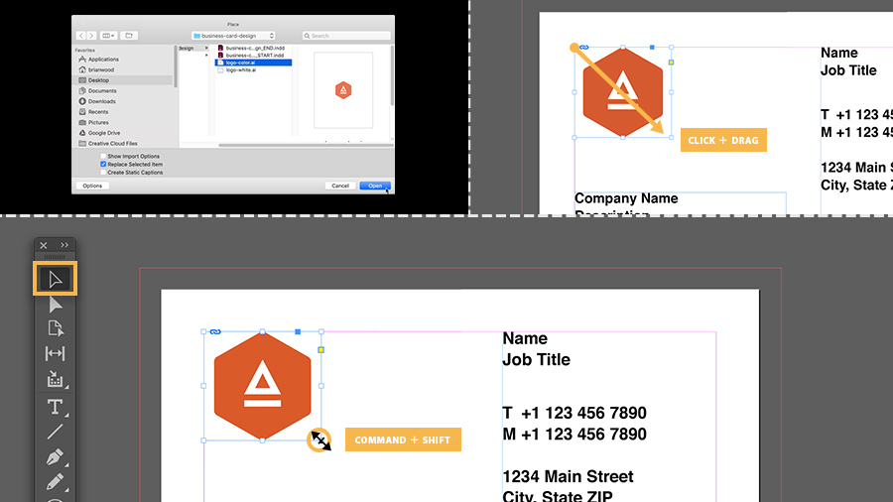893x502 pixels.
Task: Select the Page tool
Action: [56, 328]
